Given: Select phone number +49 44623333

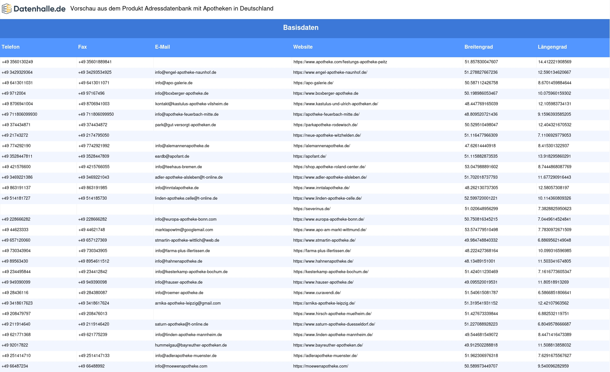Looking at the screenshot, I should coord(15,230).
